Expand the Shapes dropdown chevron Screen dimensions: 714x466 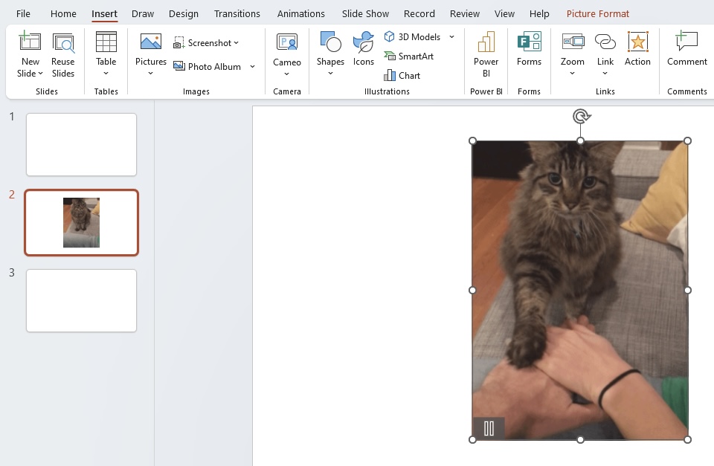pyautogui.click(x=330, y=74)
